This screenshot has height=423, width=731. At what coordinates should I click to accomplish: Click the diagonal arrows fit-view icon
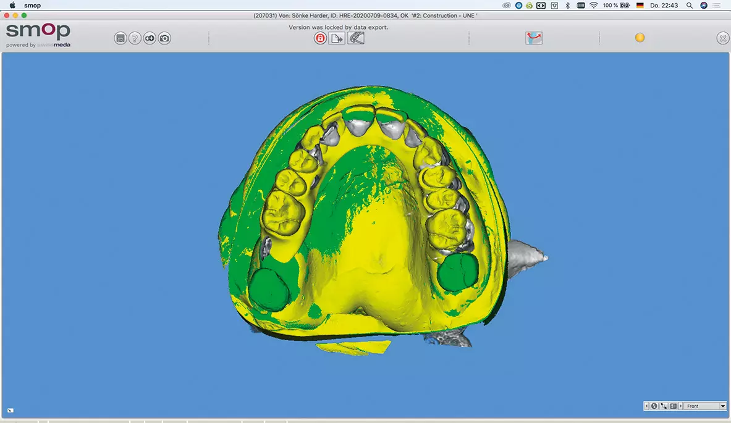click(664, 406)
